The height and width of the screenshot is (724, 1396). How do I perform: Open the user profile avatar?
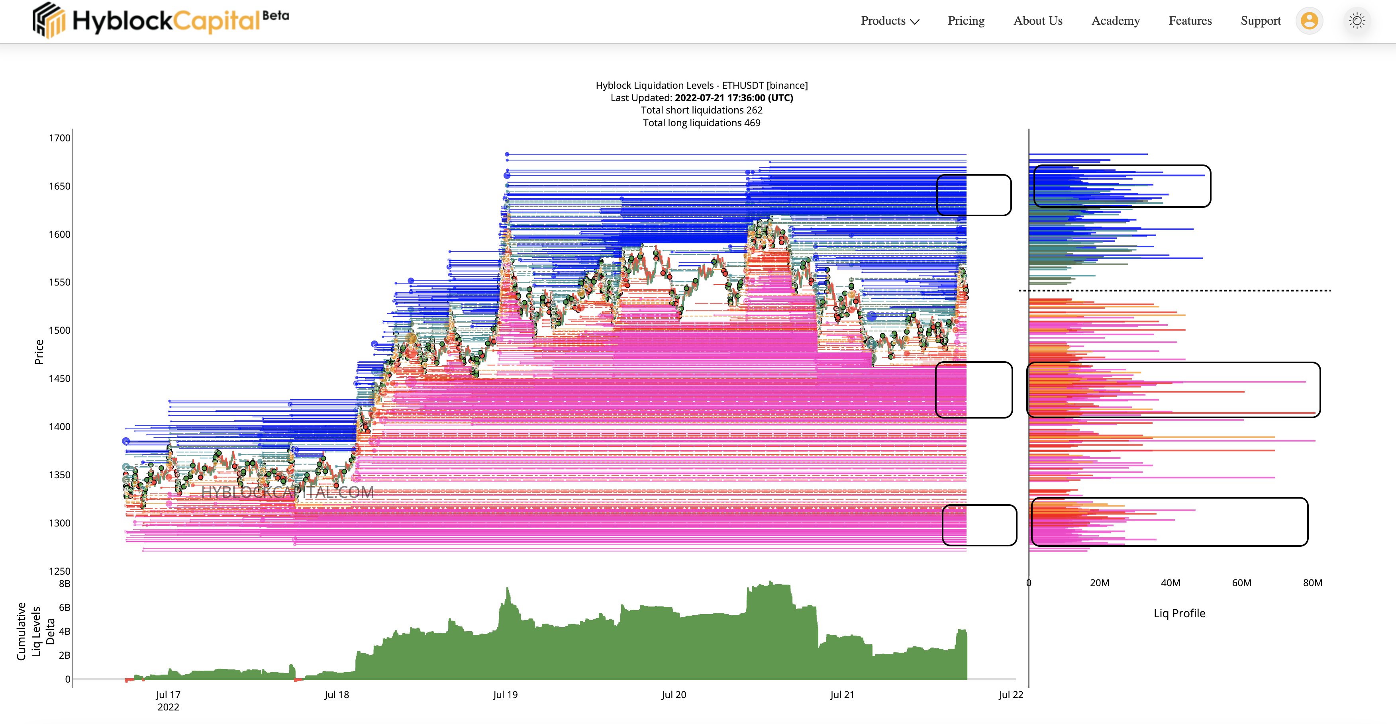pos(1309,21)
